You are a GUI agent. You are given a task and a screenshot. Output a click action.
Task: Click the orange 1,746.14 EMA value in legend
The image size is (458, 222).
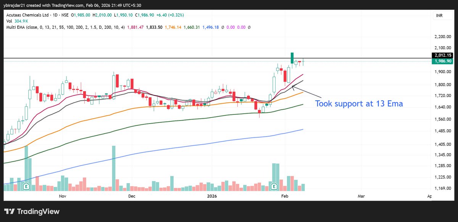coord(173,27)
